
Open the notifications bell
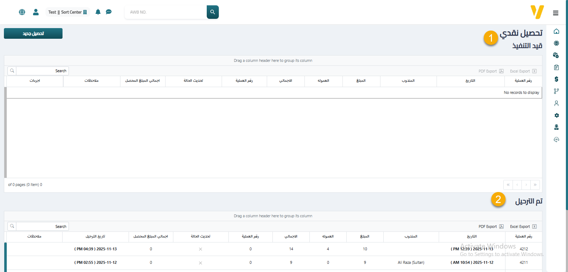98,12
